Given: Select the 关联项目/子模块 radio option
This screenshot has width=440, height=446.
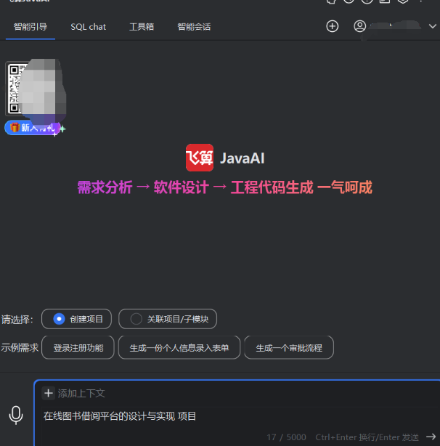Looking at the screenshot, I should (x=168, y=319).
